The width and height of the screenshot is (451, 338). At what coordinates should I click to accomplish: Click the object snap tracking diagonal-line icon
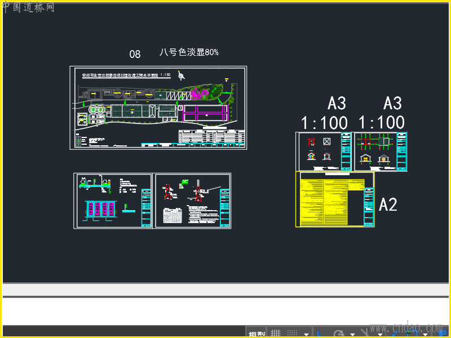click(x=365, y=333)
